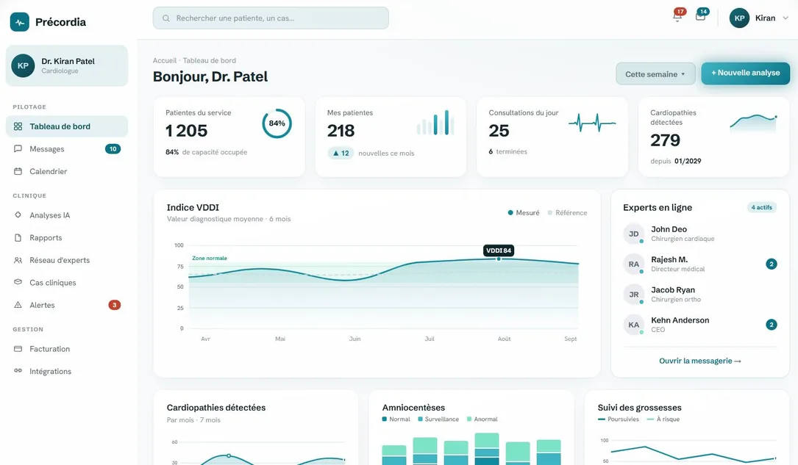Click the Calendrier calendar icon
The image size is (798, 465).
pyautogui.click(x=18, y=171)
